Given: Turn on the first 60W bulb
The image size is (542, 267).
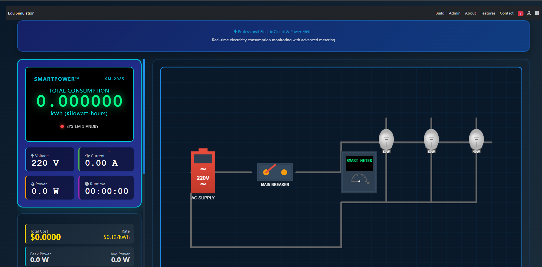Looking at the screenshot, I should tap(386, 139).
